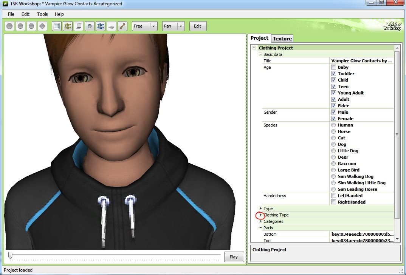Collapse the Basic data section
The width and height of the screenshot is (406, 275).
[x=260, y=54]
